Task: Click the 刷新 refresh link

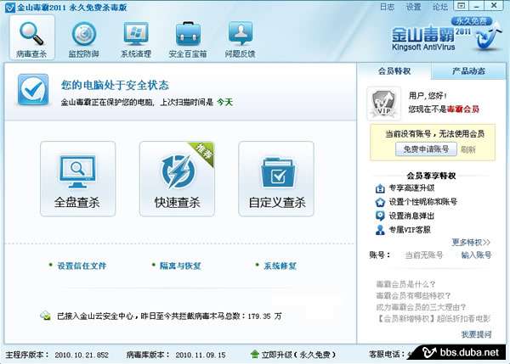Action: point(468,149)
